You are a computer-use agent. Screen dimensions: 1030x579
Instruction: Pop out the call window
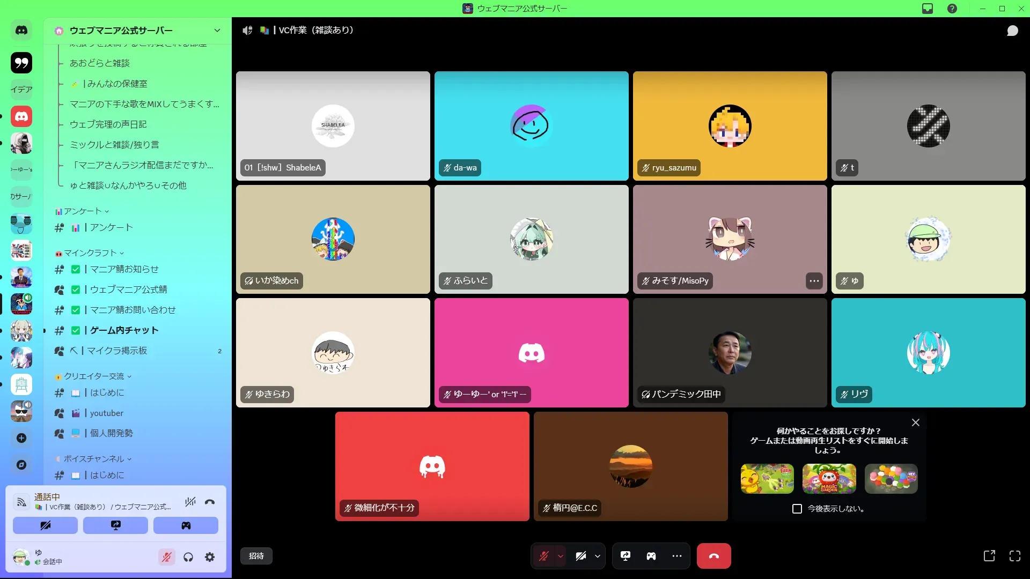(x=989, y=556)
